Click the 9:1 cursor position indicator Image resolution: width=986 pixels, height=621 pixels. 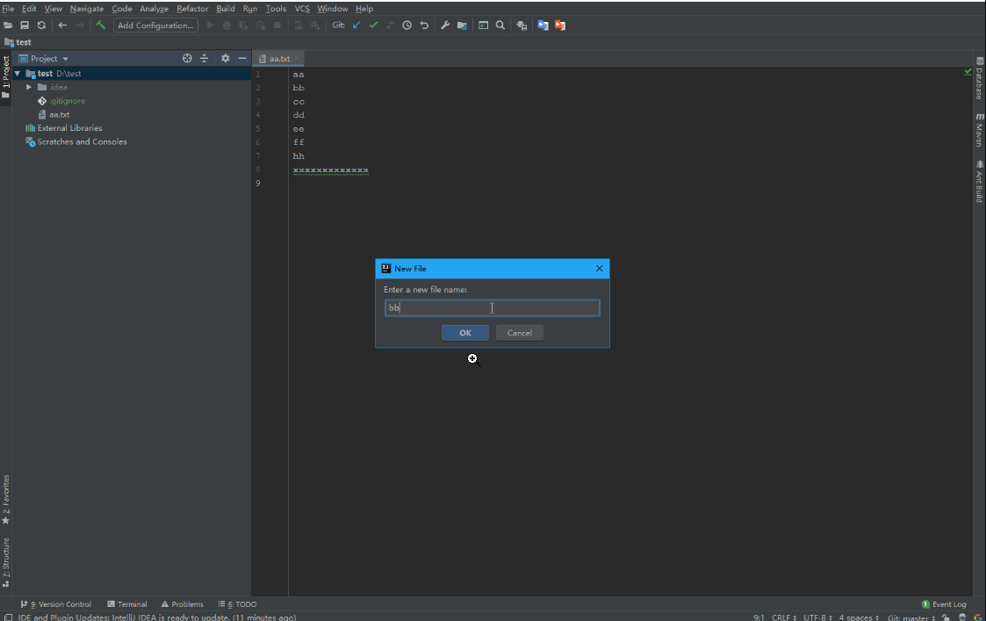click(759, 617)
